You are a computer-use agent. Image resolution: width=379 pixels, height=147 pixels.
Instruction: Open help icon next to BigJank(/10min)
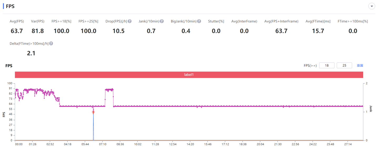[199, 21]
